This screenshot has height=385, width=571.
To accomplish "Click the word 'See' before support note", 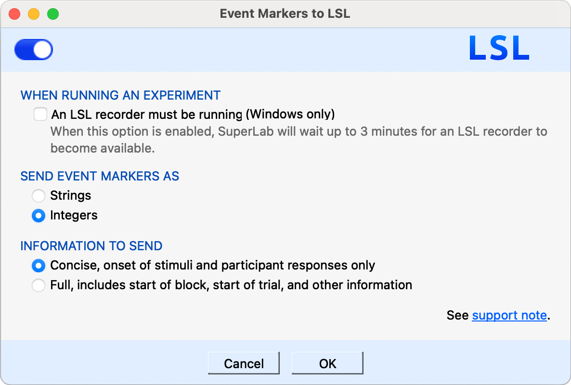I will click(457, 315).
